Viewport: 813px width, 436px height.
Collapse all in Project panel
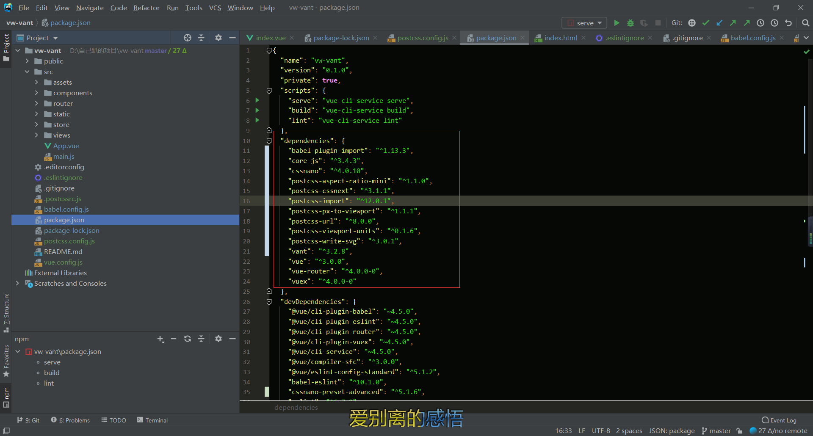pyautogui.click(x=201, y=38)
